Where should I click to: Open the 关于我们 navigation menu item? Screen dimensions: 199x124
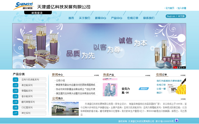click(x=84, y=18)
